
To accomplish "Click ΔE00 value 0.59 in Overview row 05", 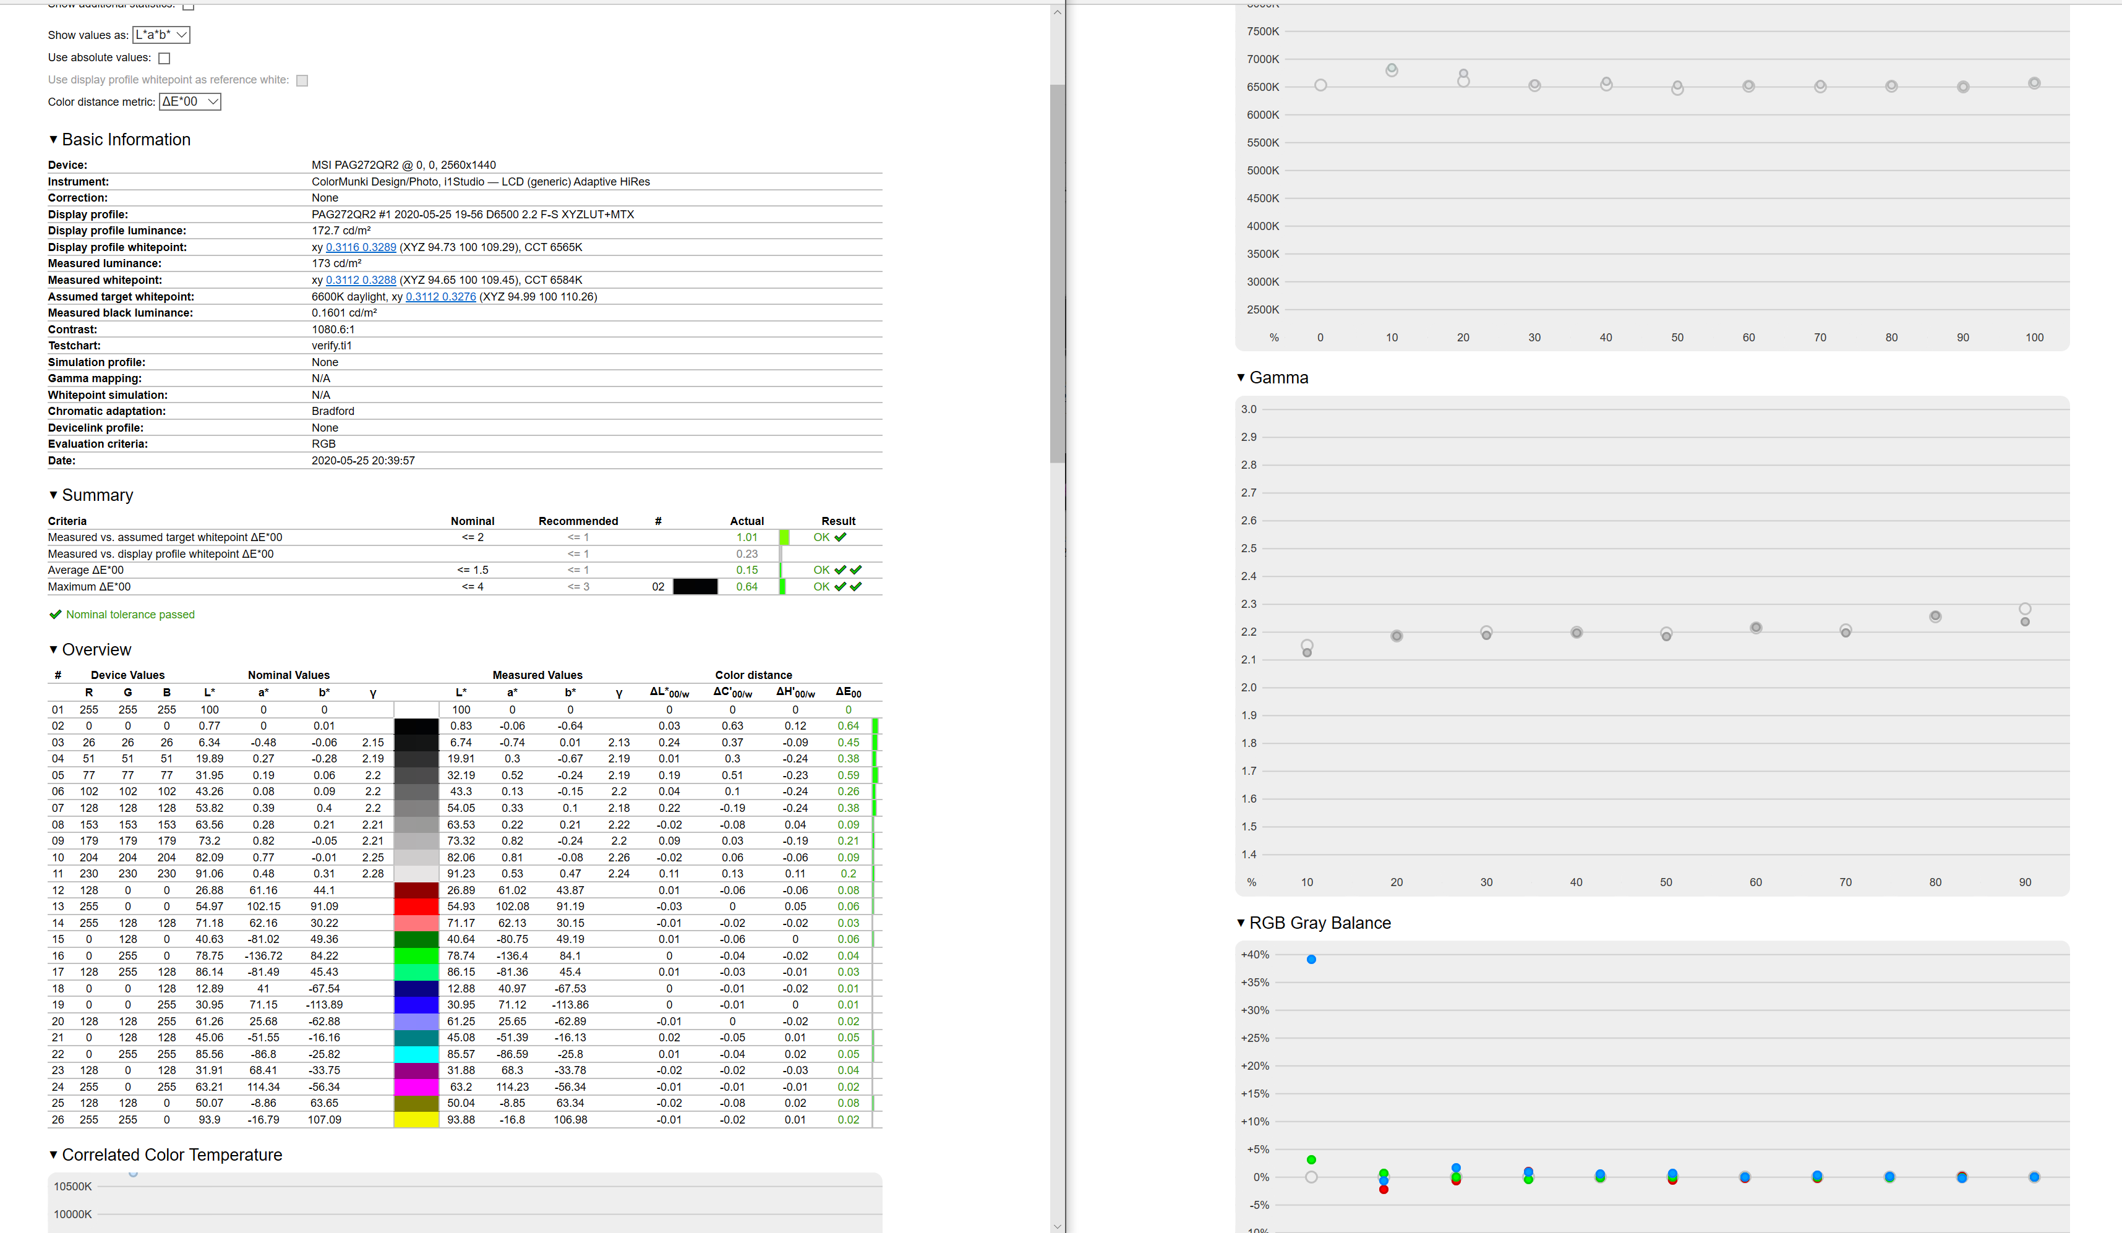I will click(x=848, y=775).
